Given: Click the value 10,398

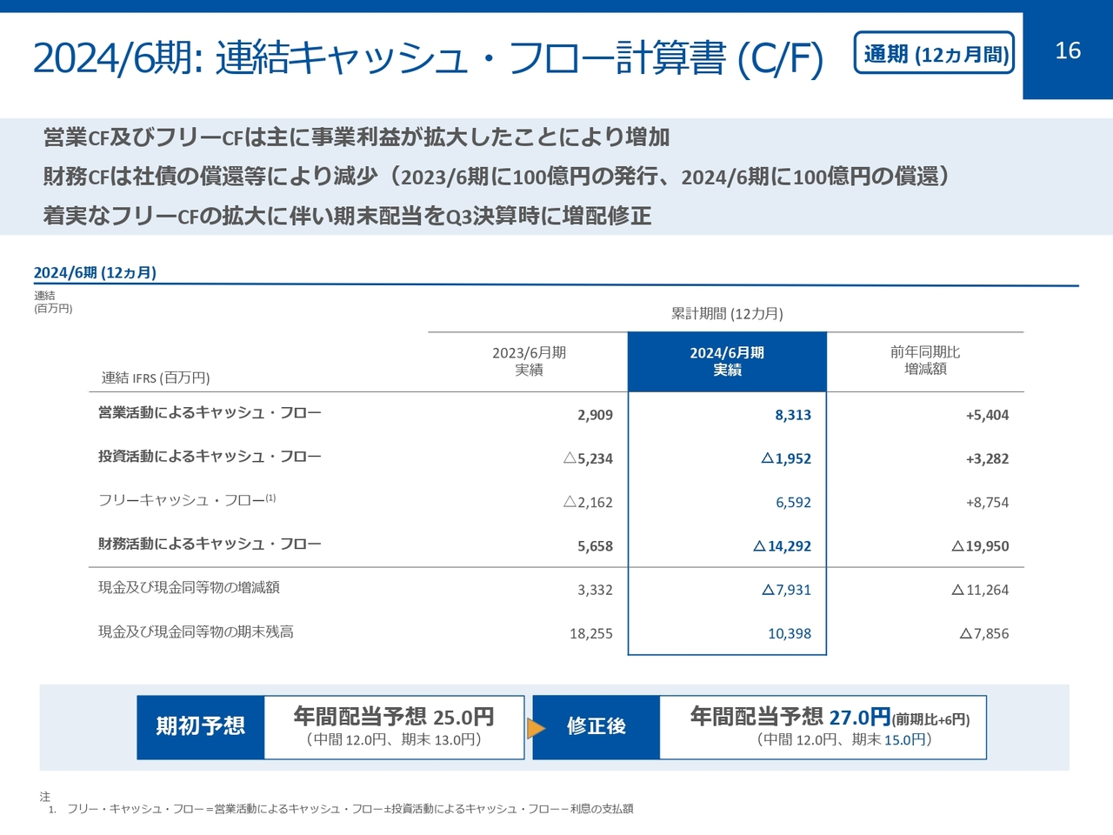Looking at the screenshot, I should click(x=790, y=634).
